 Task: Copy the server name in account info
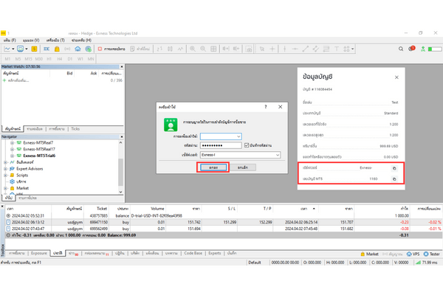click(x=394, y=168)
